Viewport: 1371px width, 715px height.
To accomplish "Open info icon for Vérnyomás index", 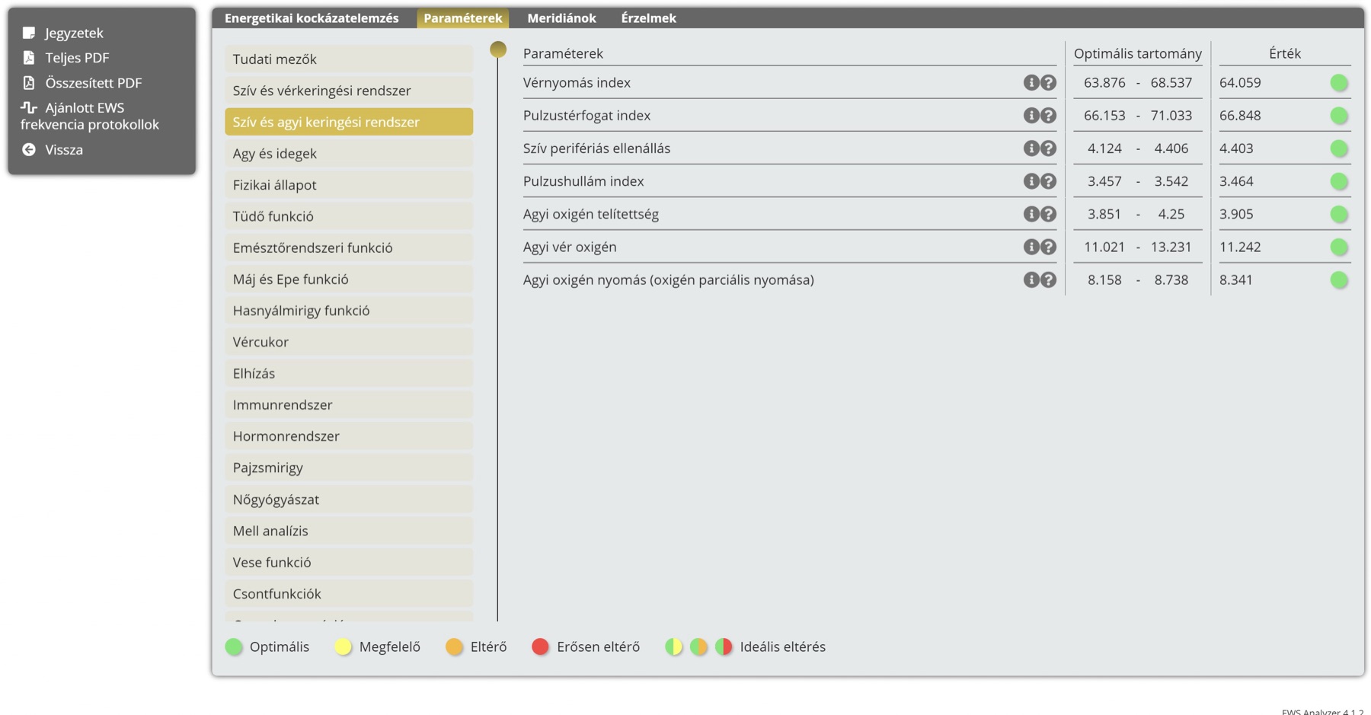I will [1031, 82].
